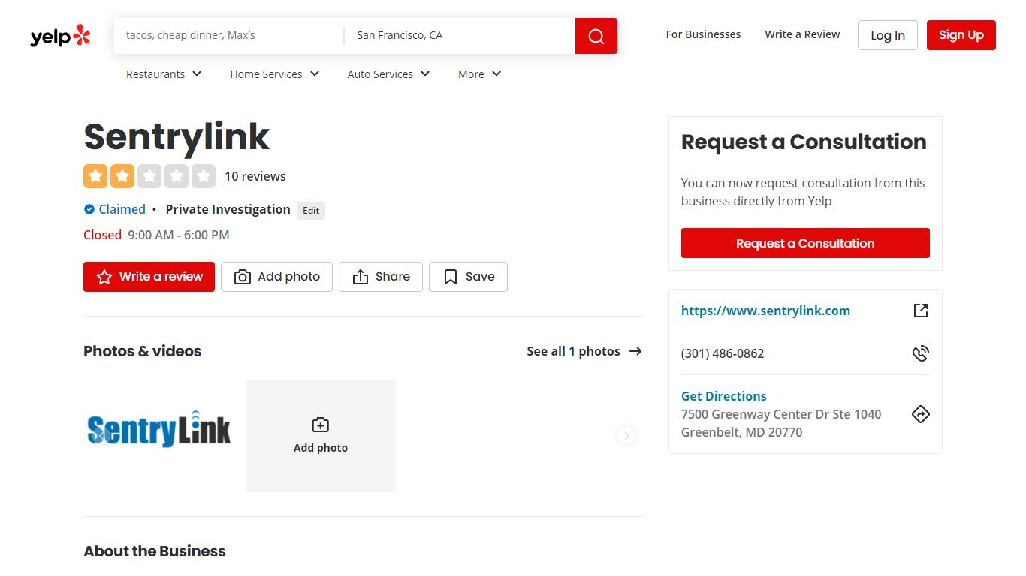Click the Sentrylink business title
Image resolution: width=1026 pixels, height=576 pixels.
click(177, 137)
